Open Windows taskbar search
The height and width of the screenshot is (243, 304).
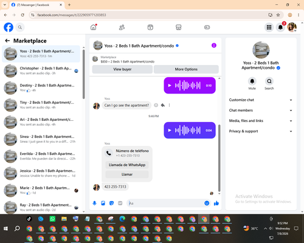17,228
